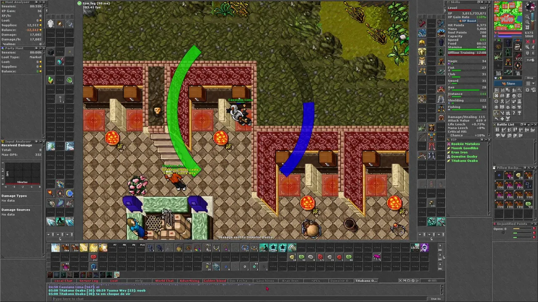Open the Help chat tab
Viewport: 538px width, 302px height.
(139, 281)
